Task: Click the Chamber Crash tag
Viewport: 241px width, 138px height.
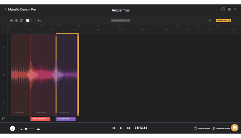Action: pos(64,119)
